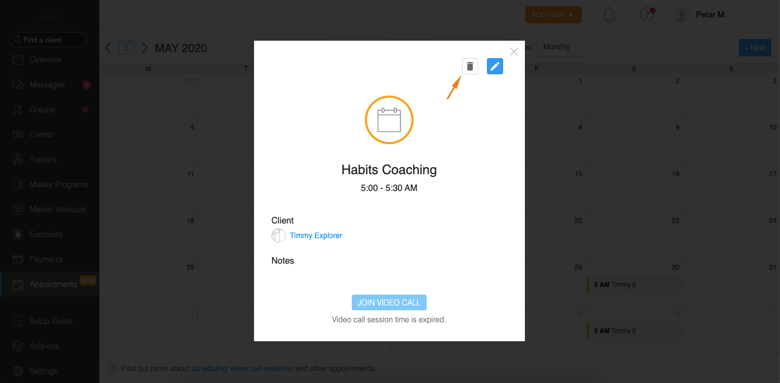Open the help question mark icon

pyautogui.click(x=646, y=15)
